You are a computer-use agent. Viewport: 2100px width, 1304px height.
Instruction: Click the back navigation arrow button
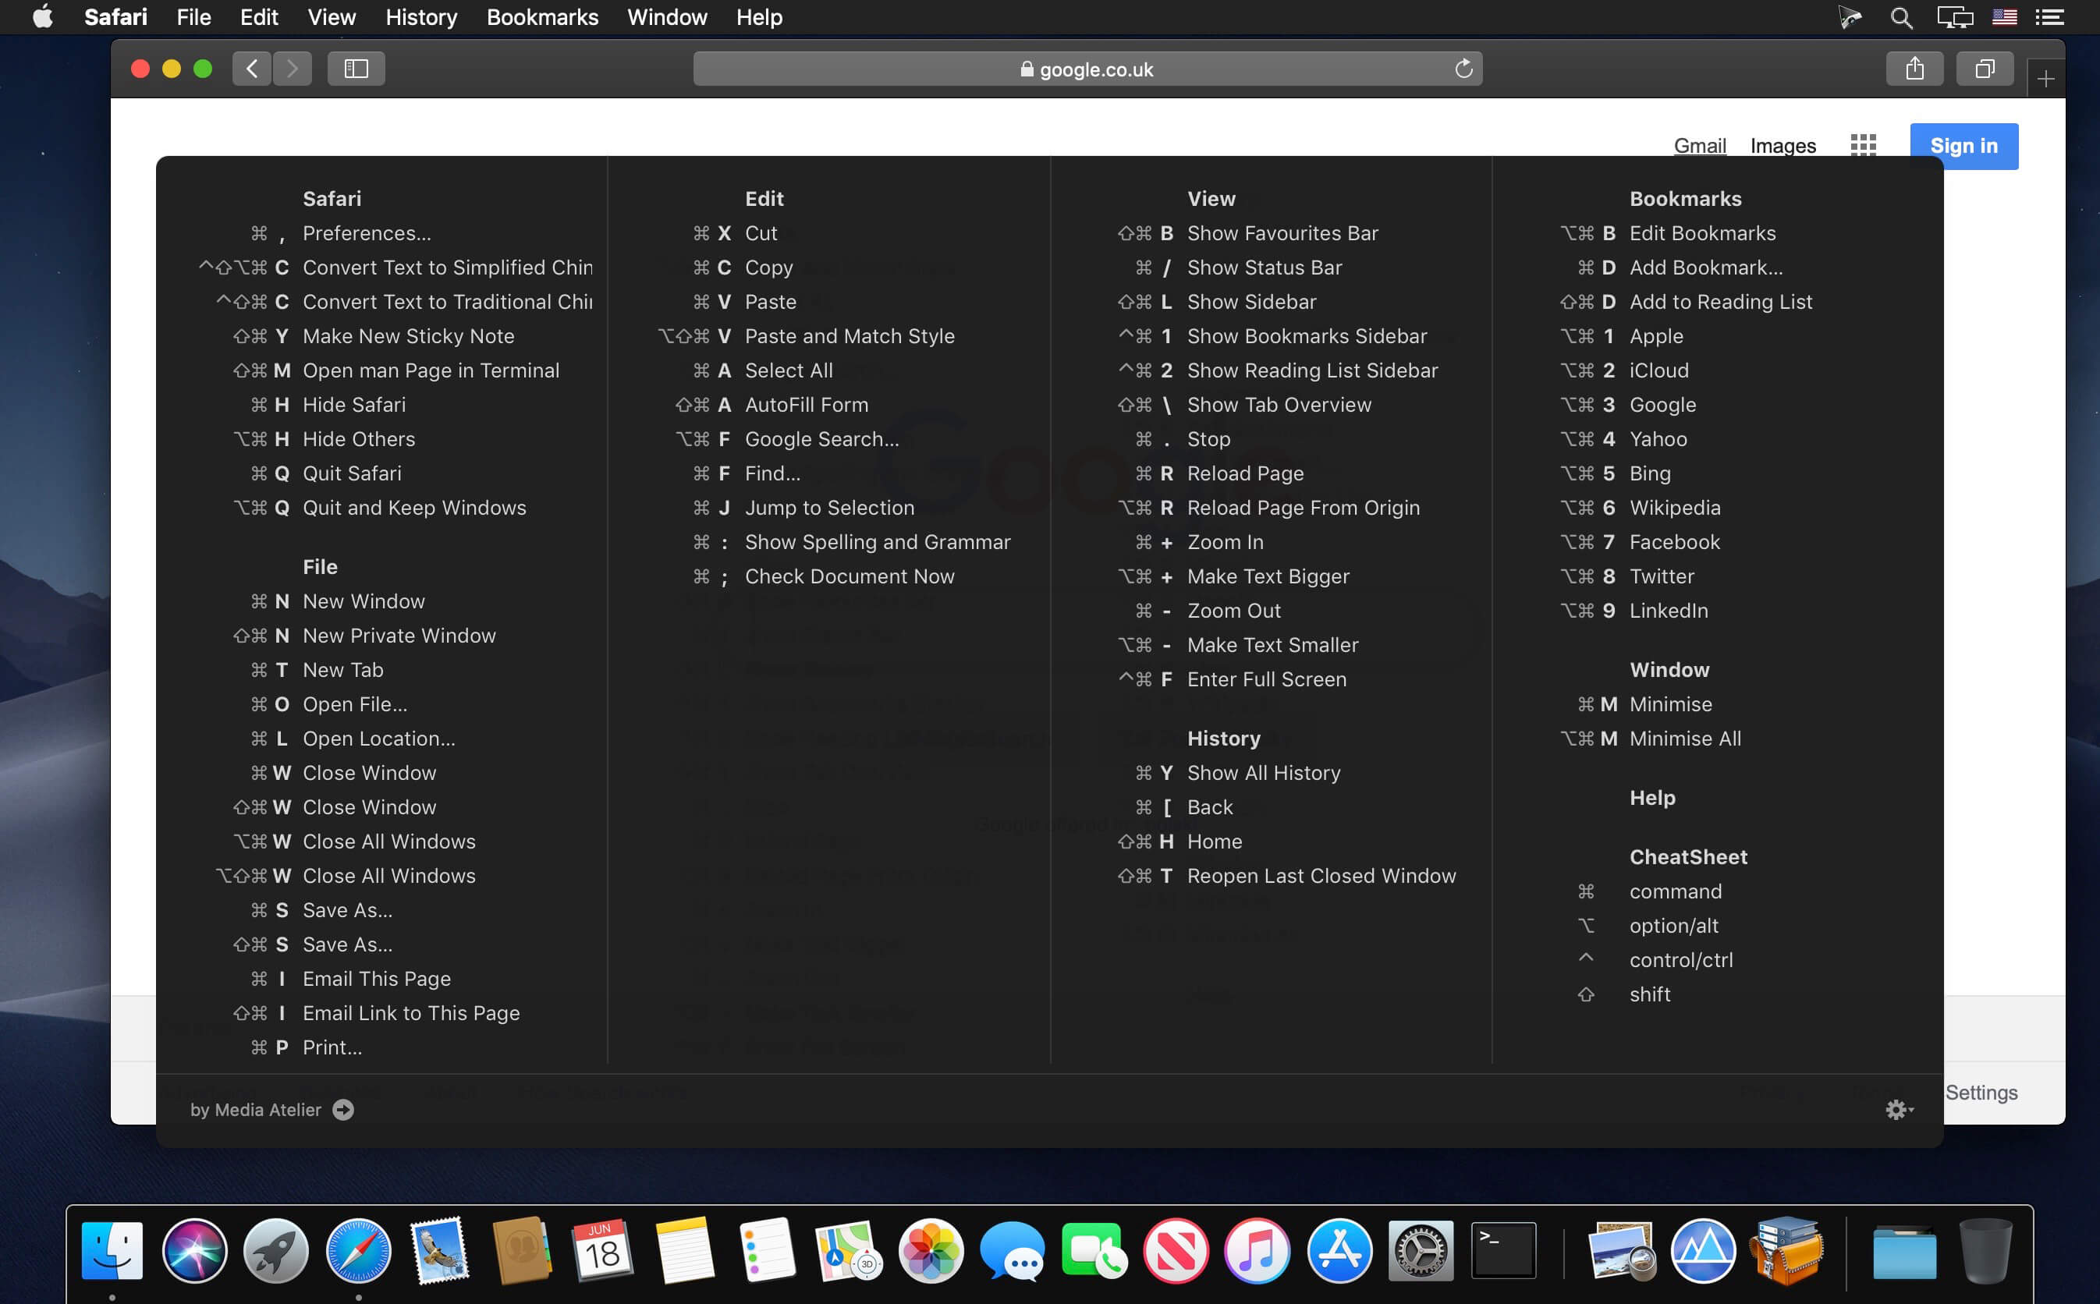251,68
